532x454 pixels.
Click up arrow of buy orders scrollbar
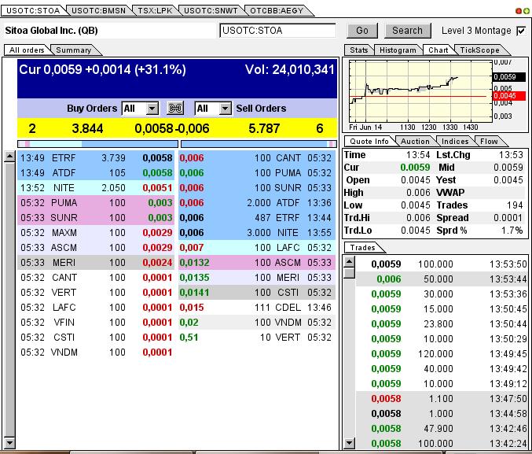(9, 157)
